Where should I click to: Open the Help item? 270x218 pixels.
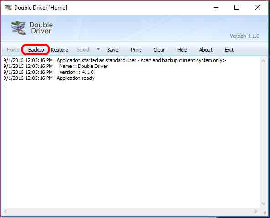point(182,50)
